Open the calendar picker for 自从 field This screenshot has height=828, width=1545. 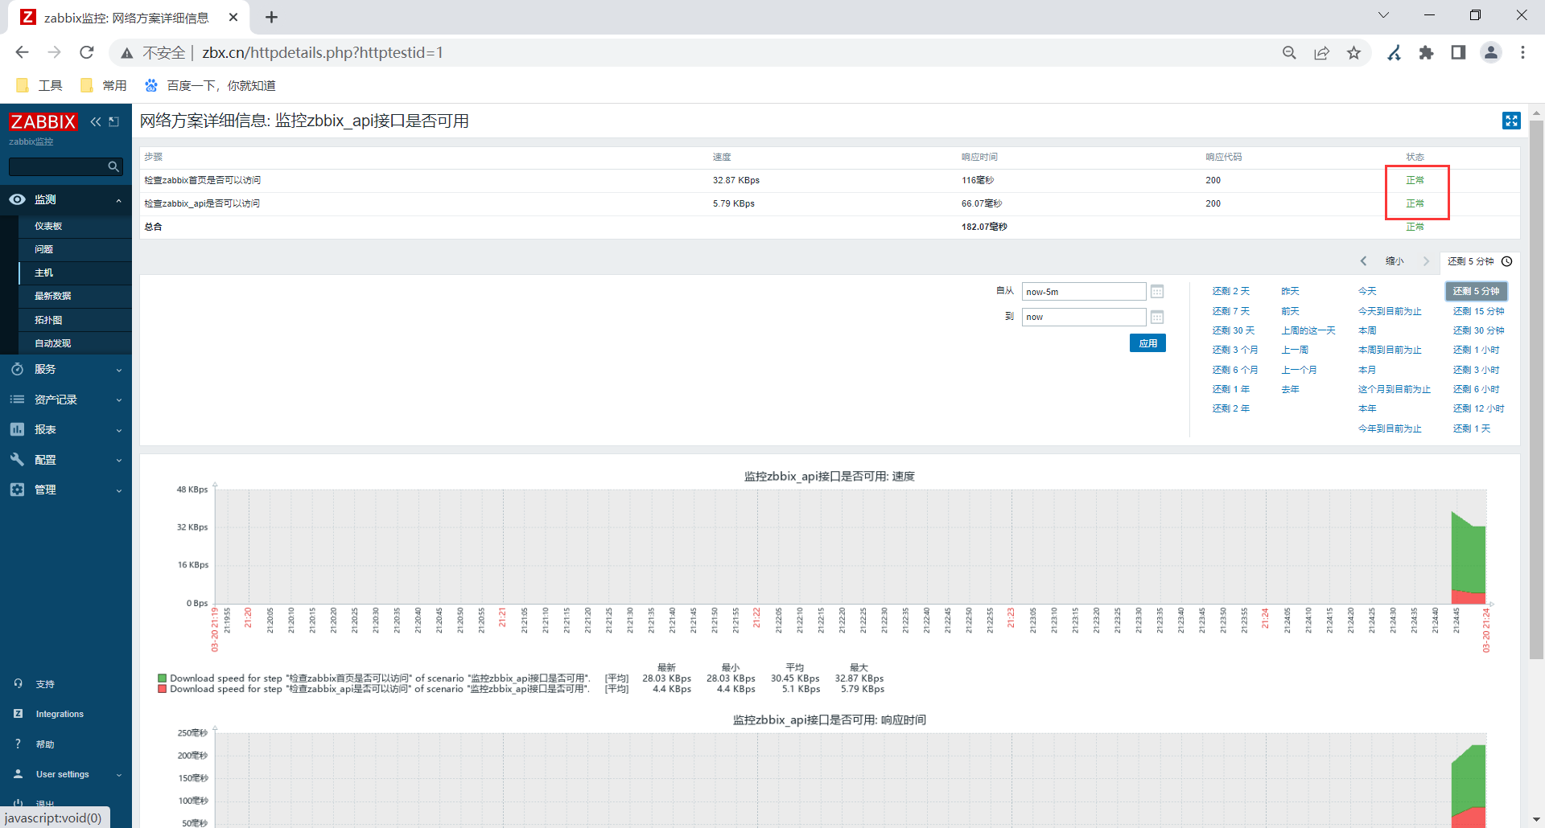(1157, 292)
